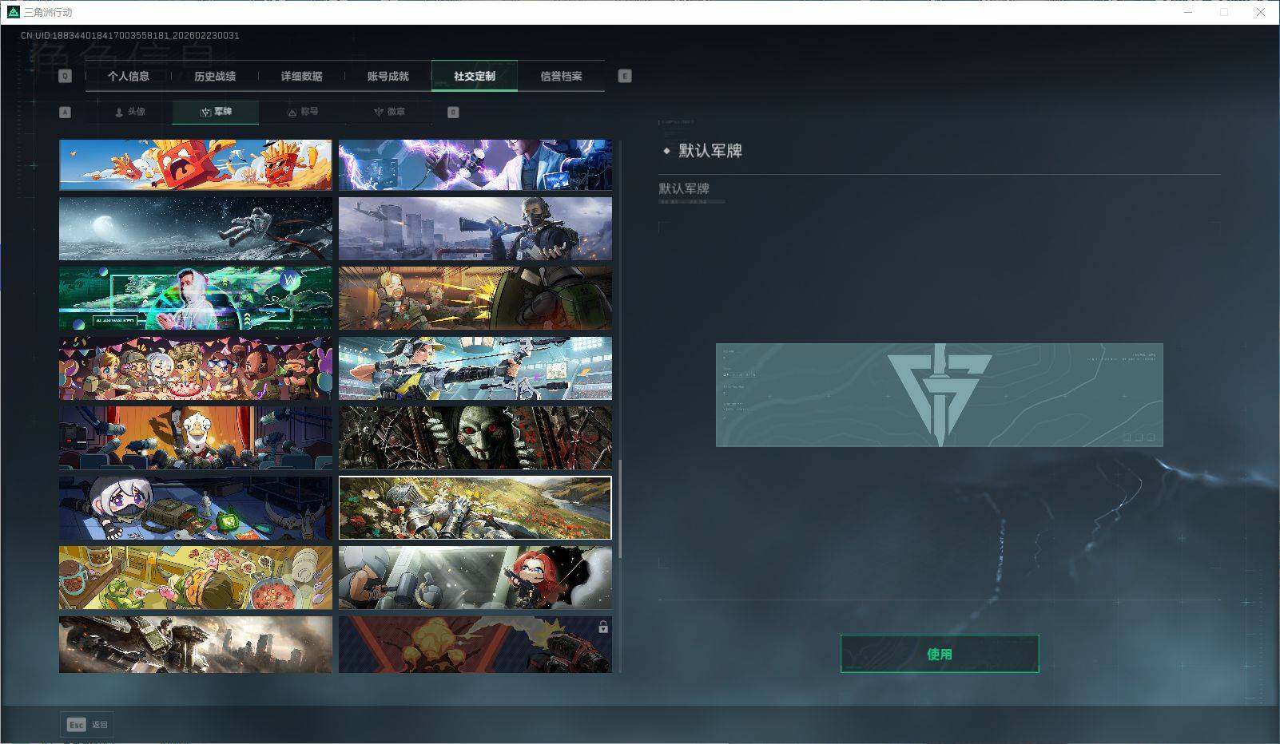Click the 默认军牌 title text
Screen dimensions: 1280x744
click(710, 150)
